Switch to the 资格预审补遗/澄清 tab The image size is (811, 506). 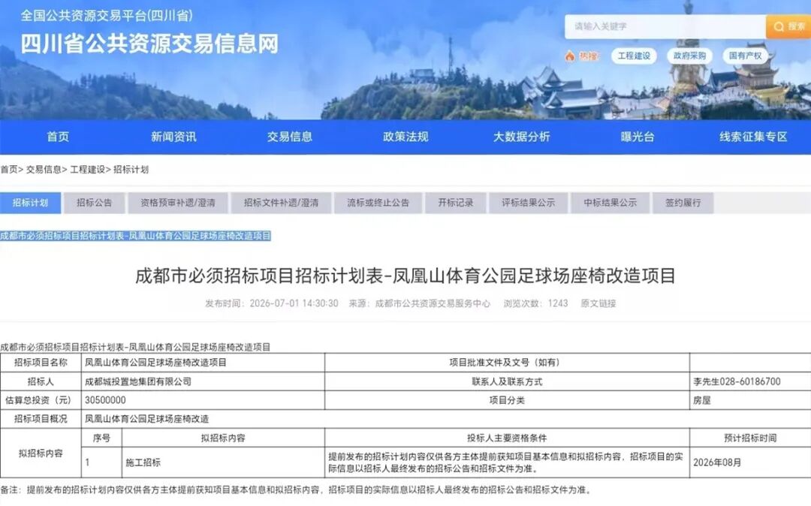click(x=178, y=203)
